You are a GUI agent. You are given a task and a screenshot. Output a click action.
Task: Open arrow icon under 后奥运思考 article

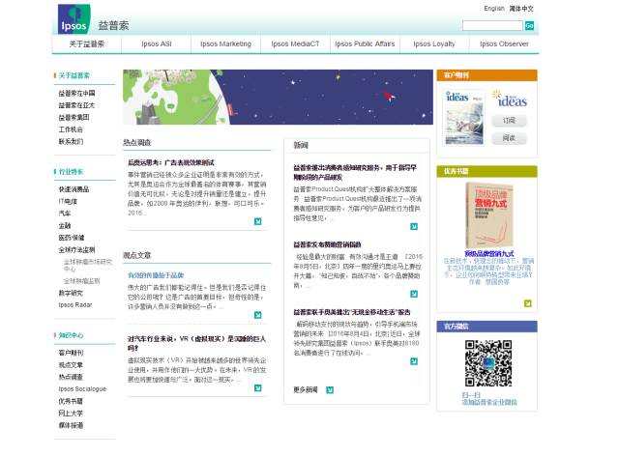pos(258,221)
